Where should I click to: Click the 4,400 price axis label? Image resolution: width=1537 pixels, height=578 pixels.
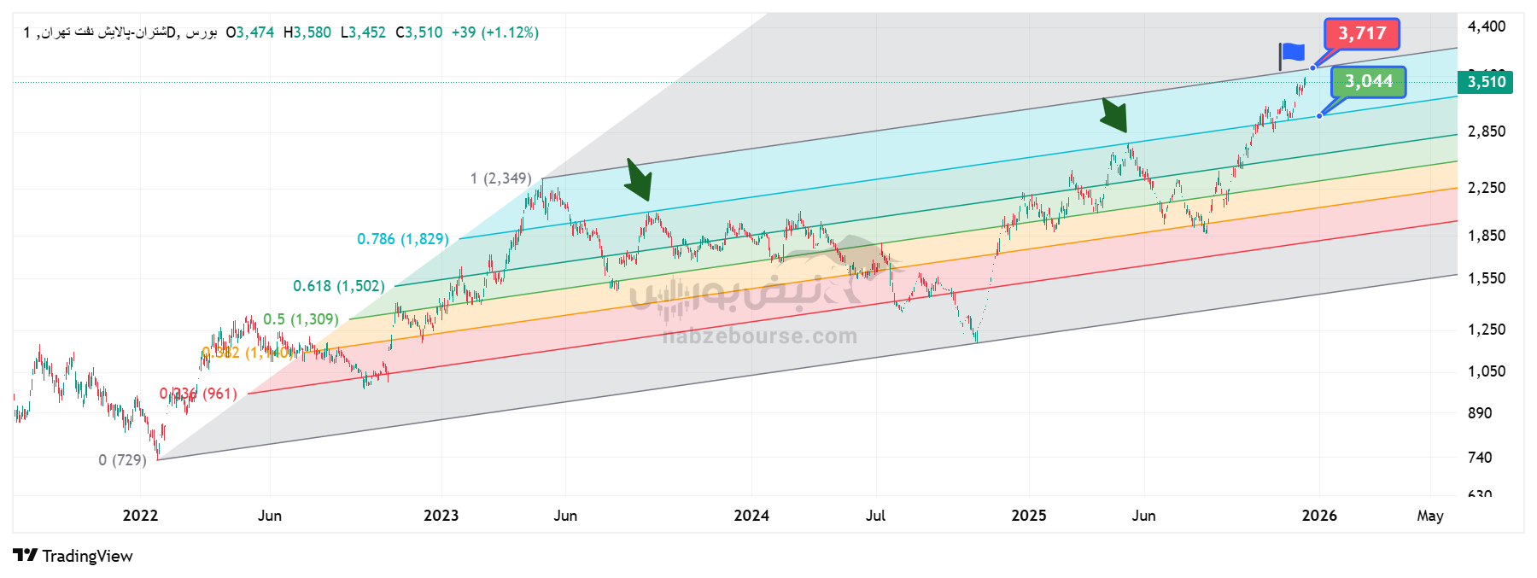(x=1486, y=26)
